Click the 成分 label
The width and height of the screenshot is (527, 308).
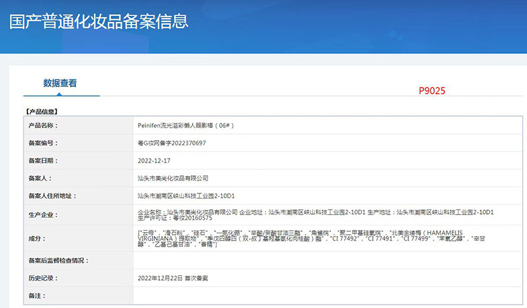point(37,239)
